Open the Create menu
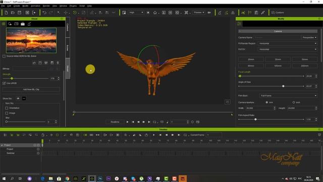This screenshot has height=182, width=323. click(17, 6)
